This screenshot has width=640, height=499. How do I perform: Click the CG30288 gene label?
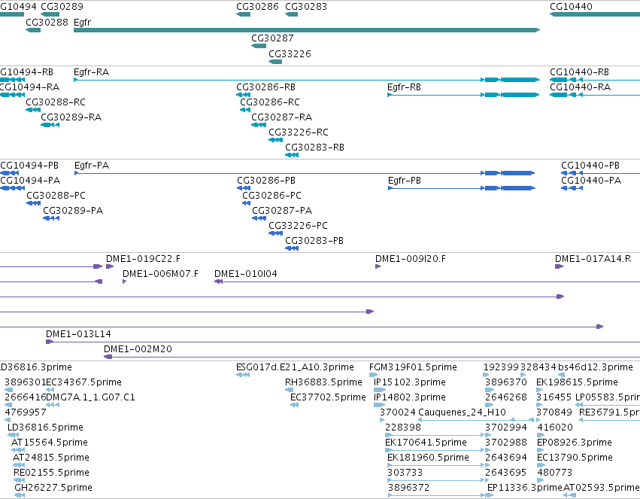pyautogui.click(x=47, y=23)
